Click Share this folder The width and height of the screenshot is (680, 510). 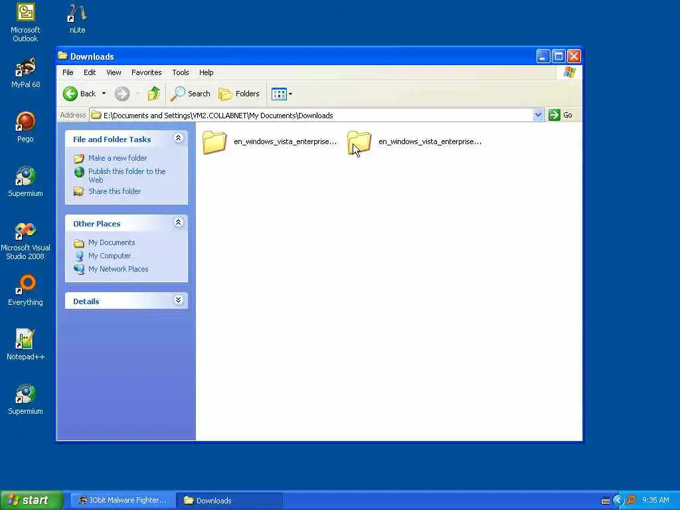[114, 191]
